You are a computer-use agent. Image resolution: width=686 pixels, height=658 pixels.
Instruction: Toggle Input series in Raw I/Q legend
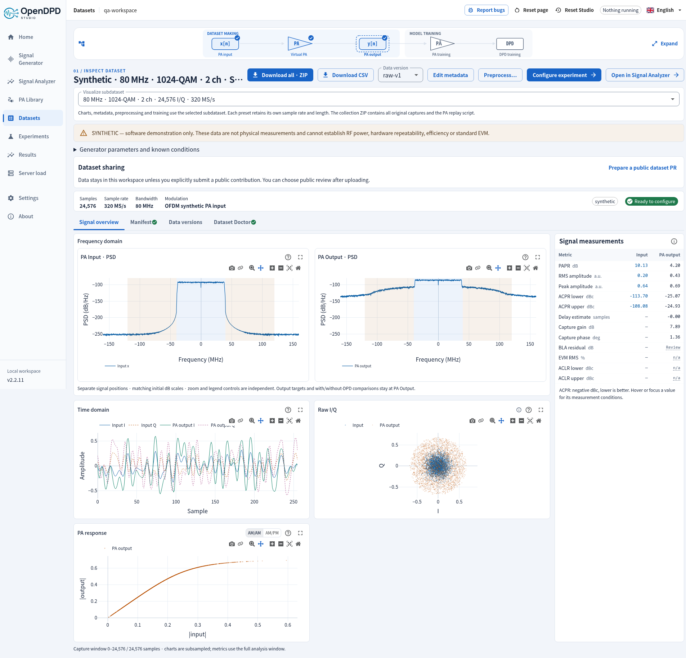pos(354,425)
